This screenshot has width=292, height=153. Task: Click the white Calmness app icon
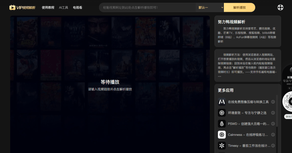click(x=222, y=135)
